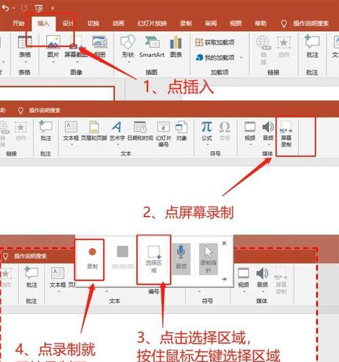Switch to the 审阅 tab
The width and height of the screenshot is (339, 362).
point(211,23)
